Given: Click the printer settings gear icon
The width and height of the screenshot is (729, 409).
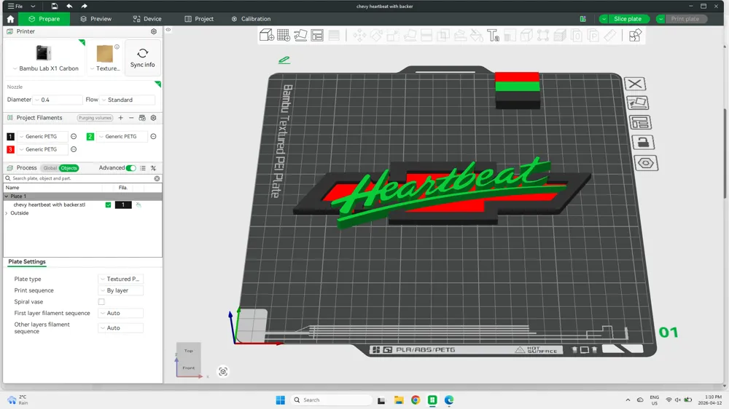Looking at the screenshot, I should (x=154, y=31).
